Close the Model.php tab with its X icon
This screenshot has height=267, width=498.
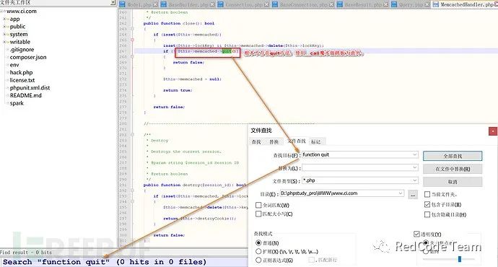[155, 4]
